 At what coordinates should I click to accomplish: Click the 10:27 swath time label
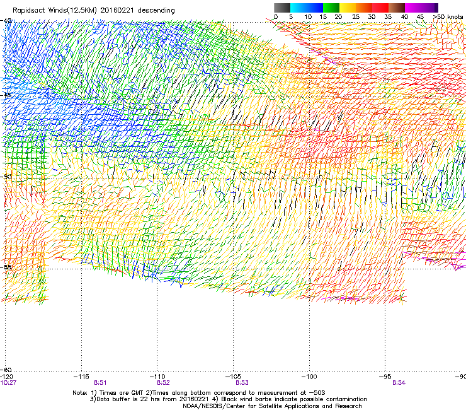click(8, 383)
